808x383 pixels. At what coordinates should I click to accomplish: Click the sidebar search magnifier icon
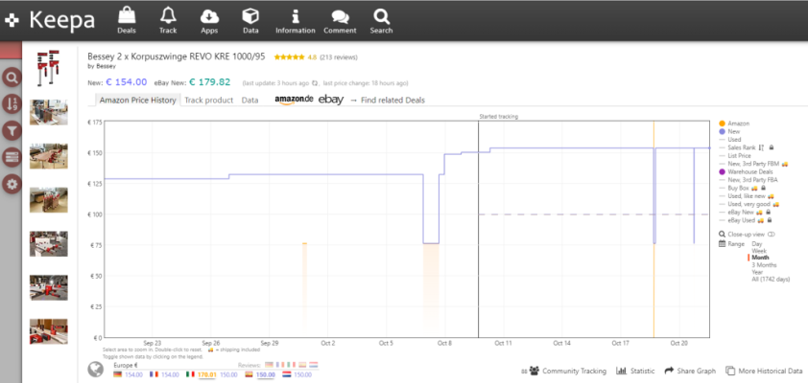12,79
